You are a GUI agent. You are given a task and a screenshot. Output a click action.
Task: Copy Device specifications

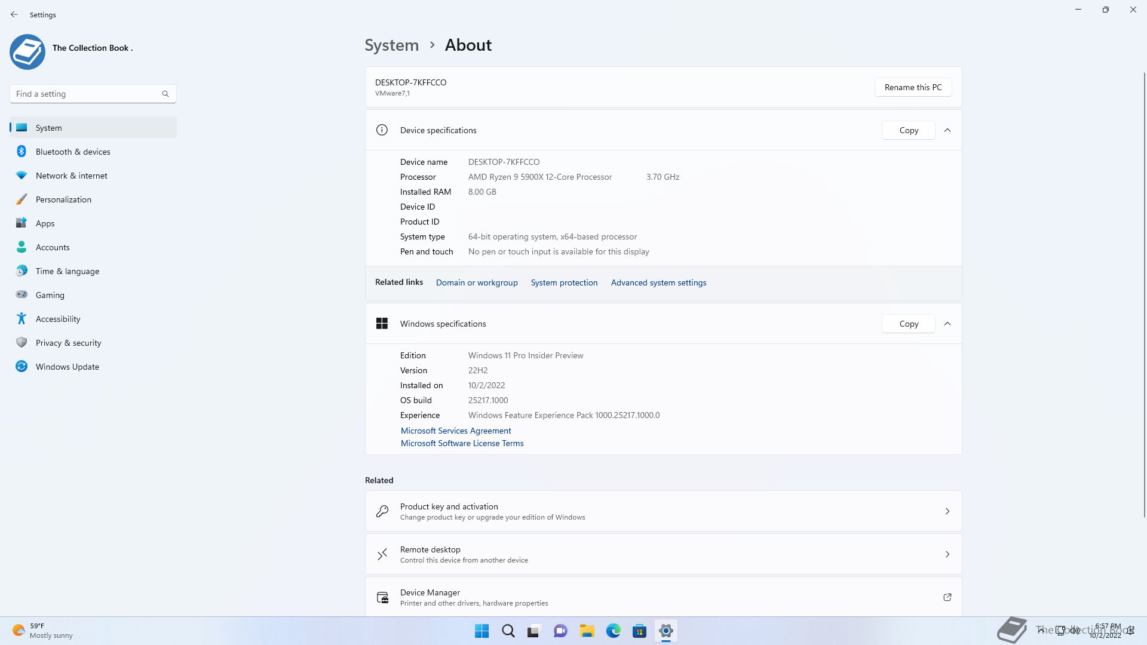909,130
